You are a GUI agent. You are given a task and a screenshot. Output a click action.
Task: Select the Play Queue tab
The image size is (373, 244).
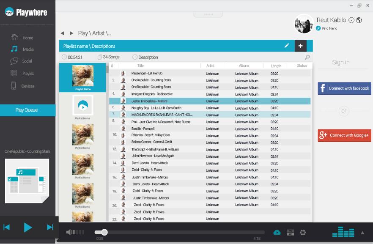click(27, 110)
